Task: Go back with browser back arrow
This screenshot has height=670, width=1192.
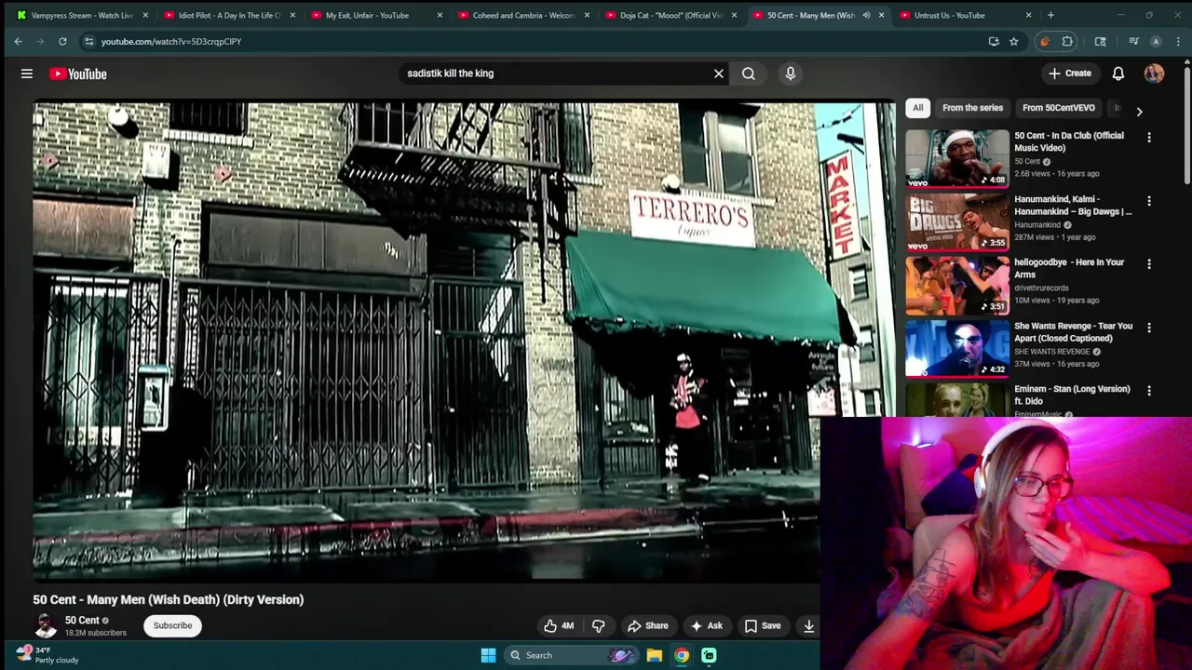Action: tap(18, 41)
